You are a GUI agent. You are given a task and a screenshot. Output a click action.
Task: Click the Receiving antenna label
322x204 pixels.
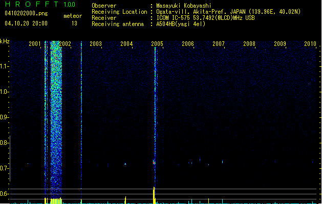pos(118,24)
